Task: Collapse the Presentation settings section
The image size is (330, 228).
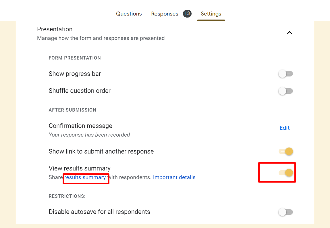Action: coord(290,32)
